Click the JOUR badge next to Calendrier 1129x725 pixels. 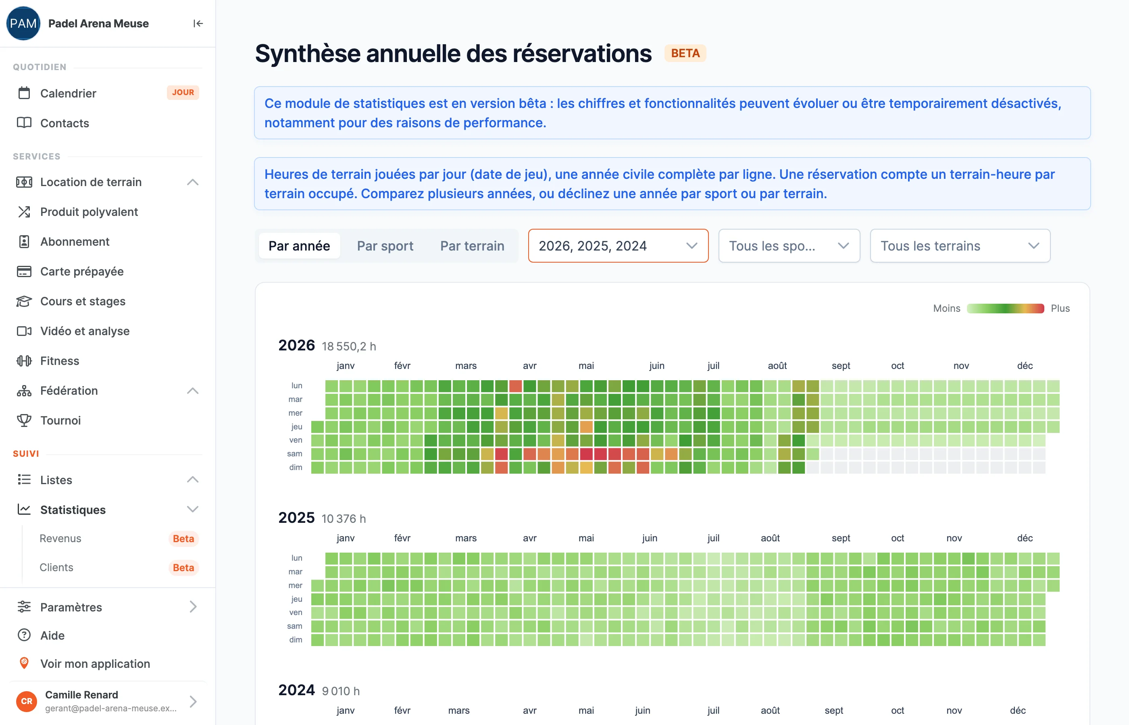click(183, 92)
